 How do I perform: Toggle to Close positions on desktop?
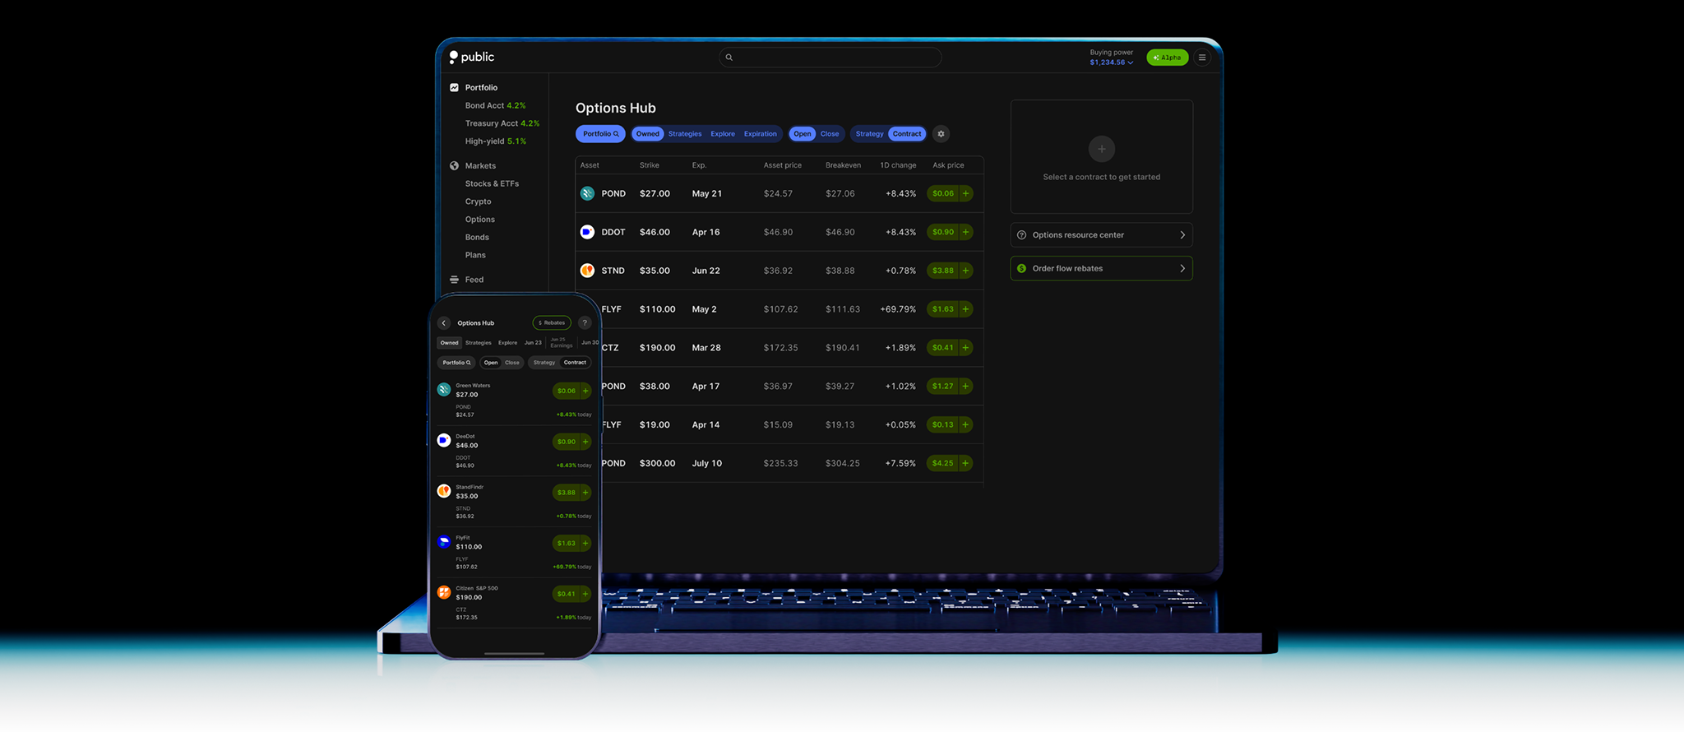830,134
